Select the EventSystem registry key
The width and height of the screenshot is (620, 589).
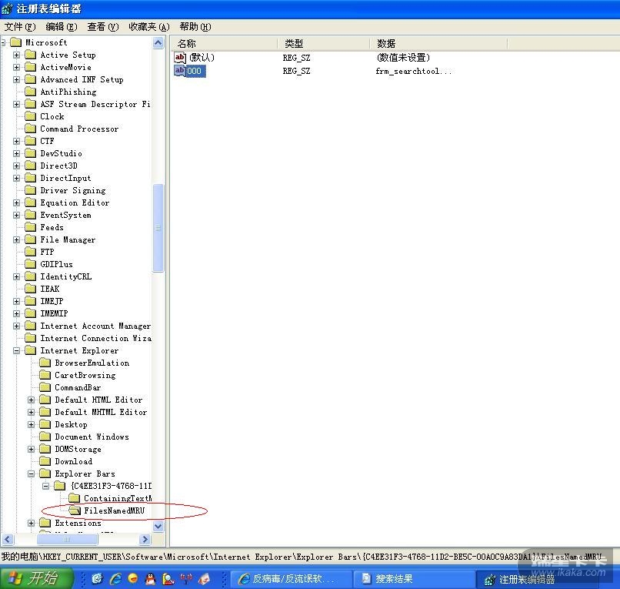point(65,215)
